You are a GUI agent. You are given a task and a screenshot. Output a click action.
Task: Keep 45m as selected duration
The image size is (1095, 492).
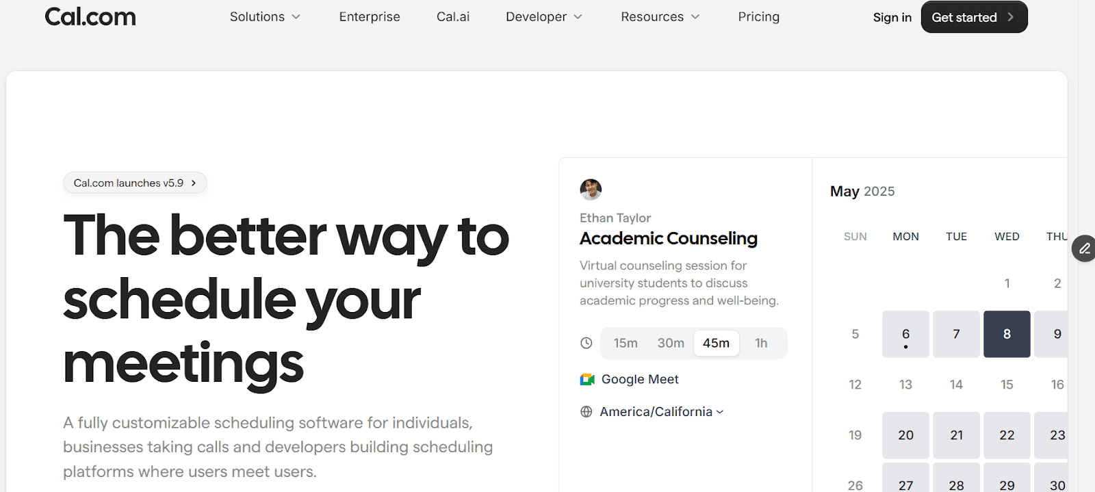[716, 343]
